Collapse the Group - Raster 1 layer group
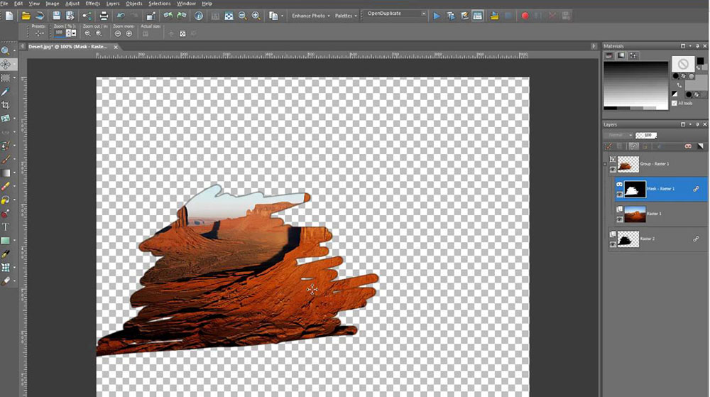 pos(605,164)
